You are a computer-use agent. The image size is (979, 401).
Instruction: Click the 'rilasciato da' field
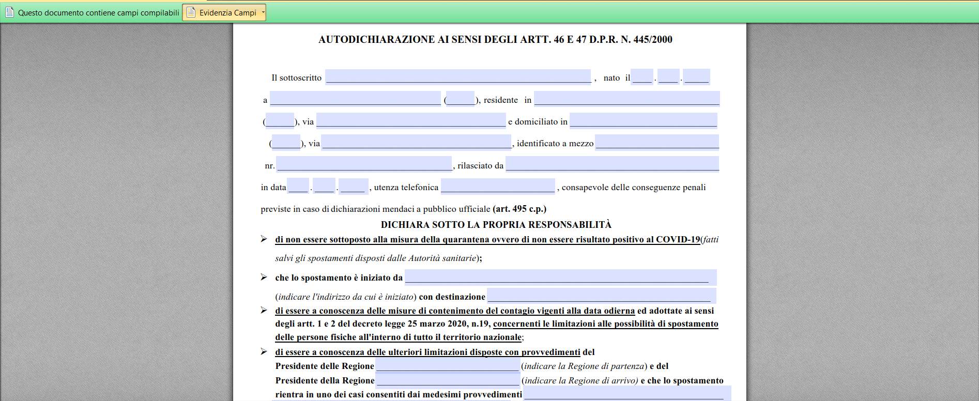coord(613,164)
